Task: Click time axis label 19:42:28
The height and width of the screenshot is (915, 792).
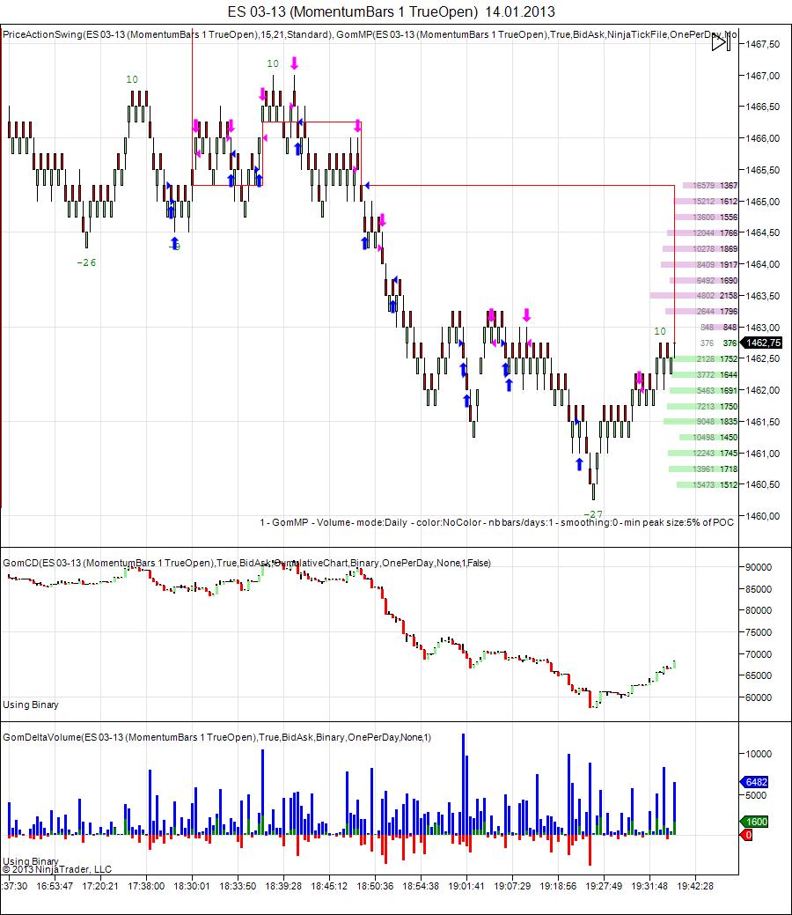Action: click(695, 886)
